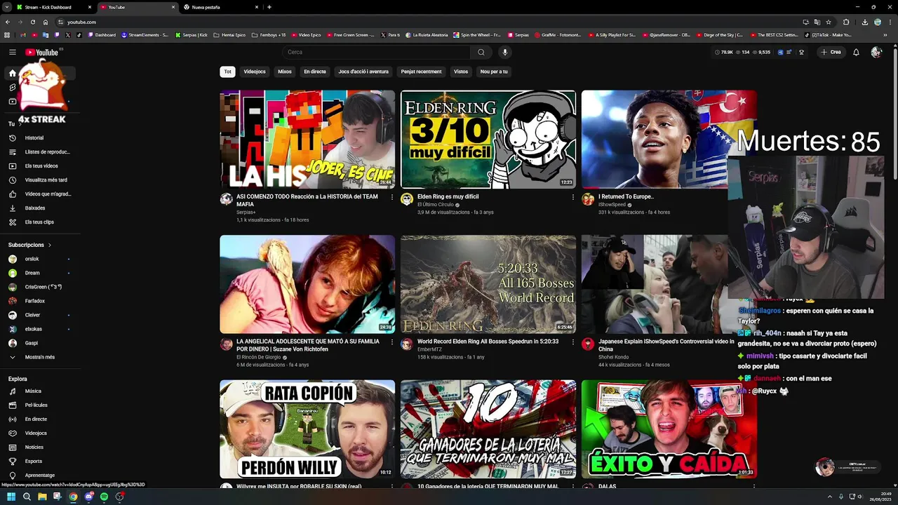Screen dimensions: 898x505
Task: Open Visualitza més tard
Action: [41, 180]
